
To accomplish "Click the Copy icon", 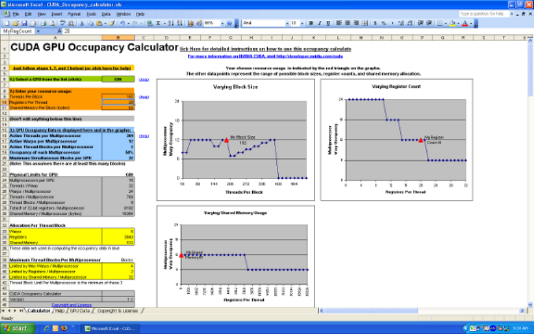I will click(91, 23).
